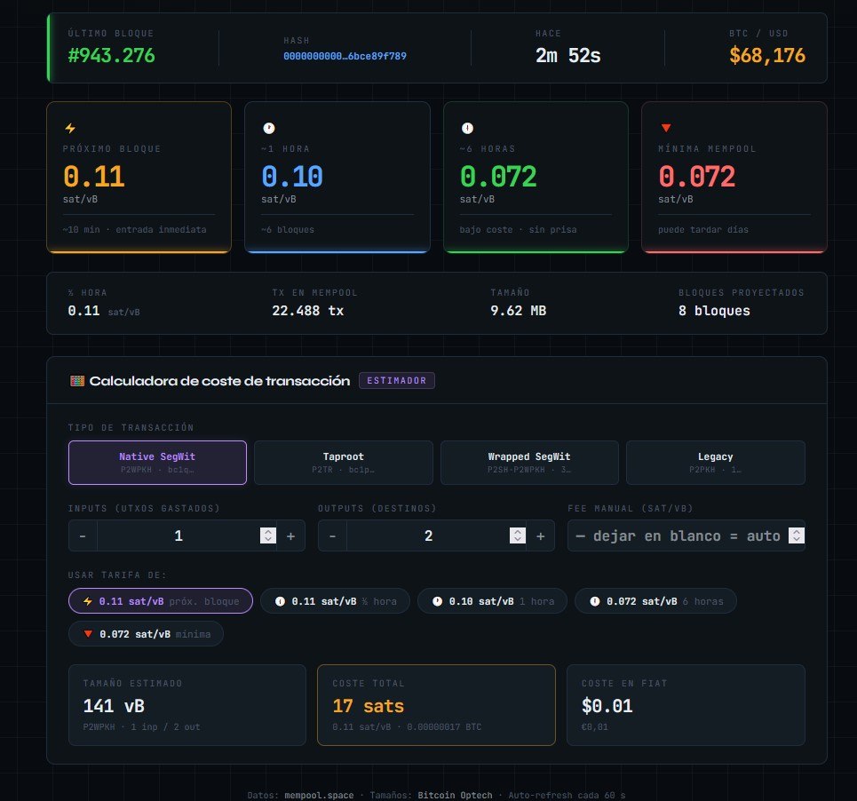Screen dimensions: 857x801
Task: Click the ESTIMADOR badge
Action: click(x=397, y=381)
